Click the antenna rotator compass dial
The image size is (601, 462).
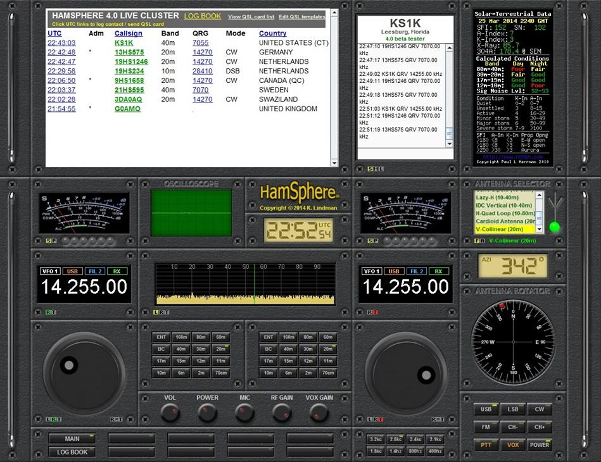click(513, 342)
